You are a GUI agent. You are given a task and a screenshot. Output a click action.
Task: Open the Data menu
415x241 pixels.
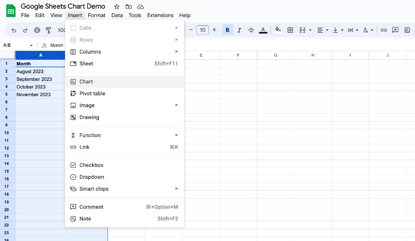pos(117,15)
